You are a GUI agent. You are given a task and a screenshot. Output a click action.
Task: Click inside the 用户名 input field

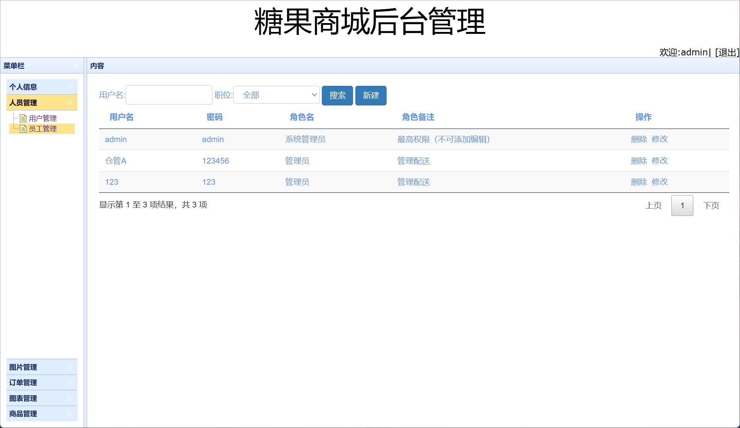pyautogui.click(x=168, y=95)
